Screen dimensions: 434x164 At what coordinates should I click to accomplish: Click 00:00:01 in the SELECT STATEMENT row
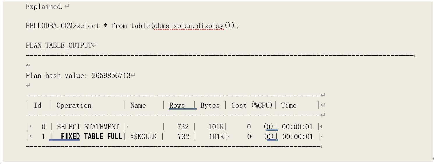[297, 127]
